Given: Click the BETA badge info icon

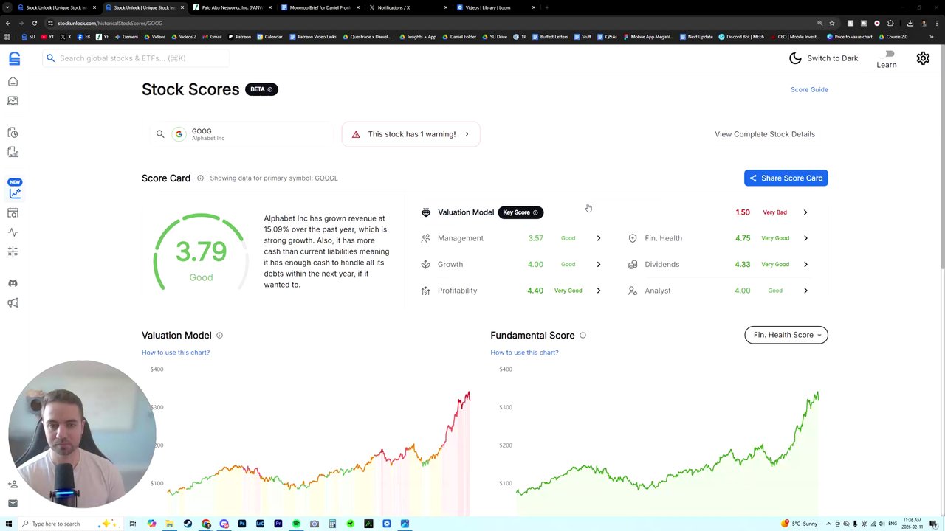Looking at the screenshot, I should tap(269, 90).
